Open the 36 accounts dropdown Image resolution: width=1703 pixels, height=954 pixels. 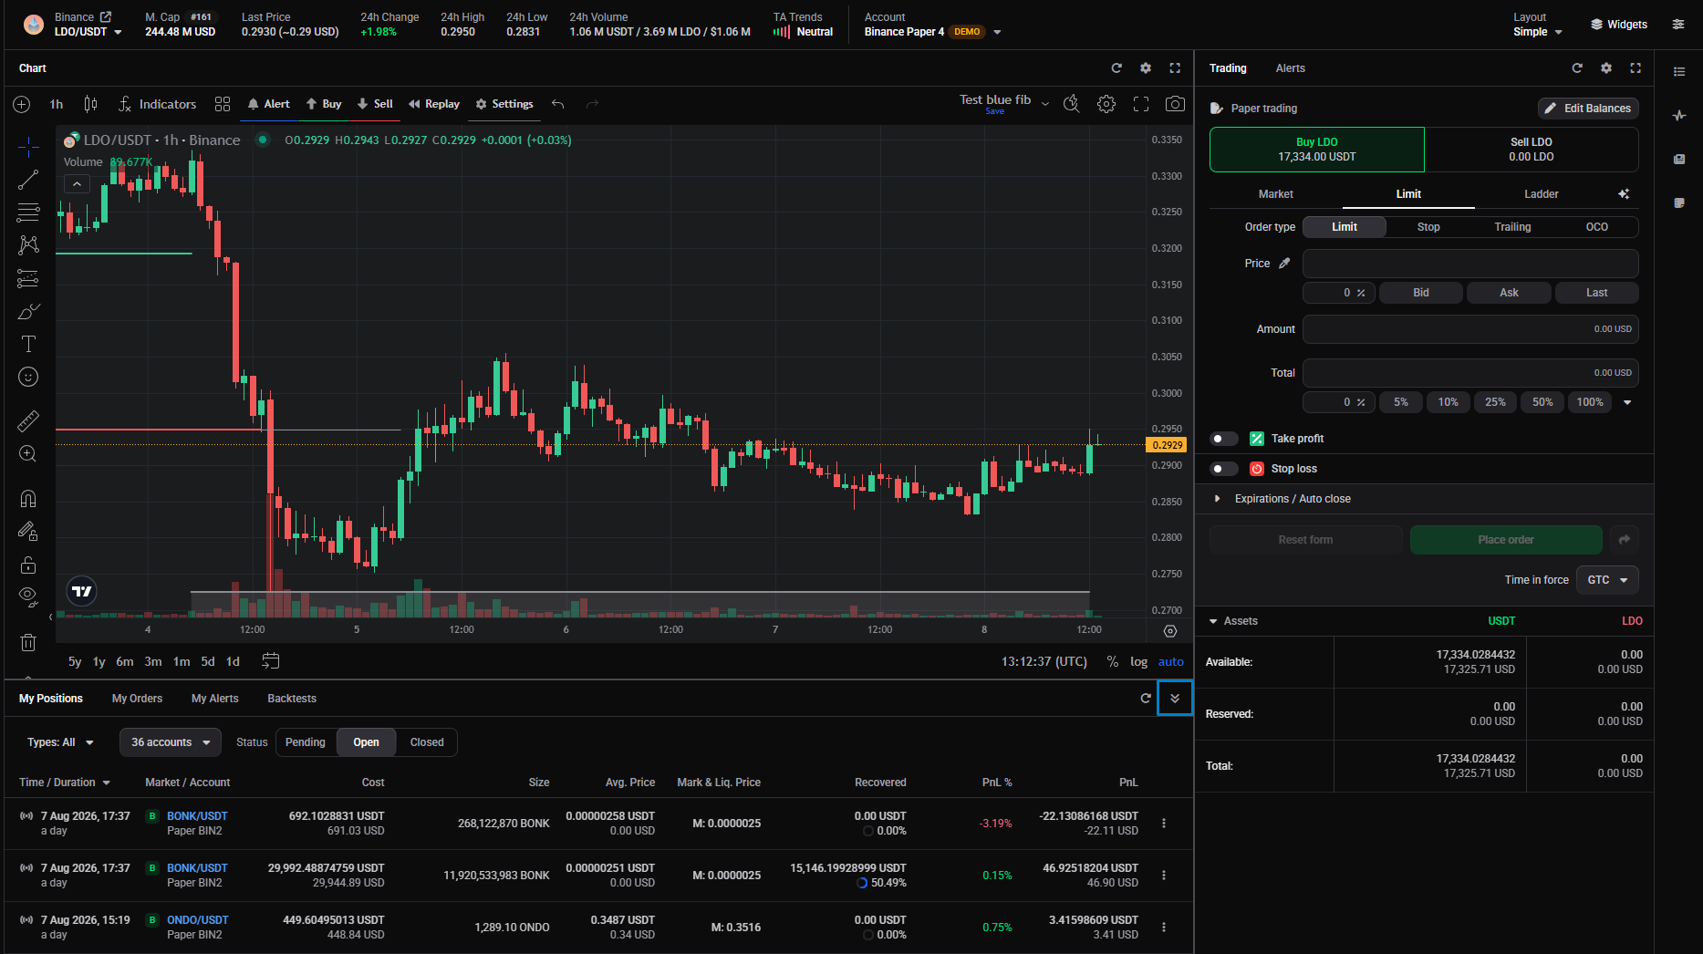click(x=171, y=742)
